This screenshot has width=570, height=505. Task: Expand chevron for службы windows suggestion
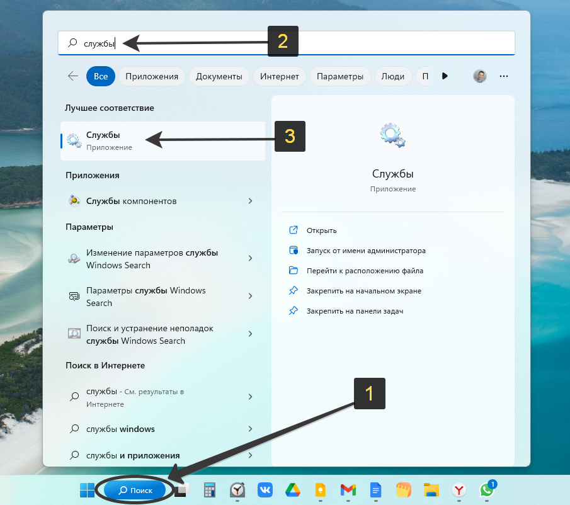[250, 429]
